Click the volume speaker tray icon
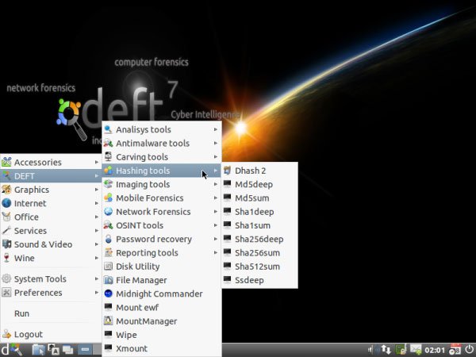 370,350
